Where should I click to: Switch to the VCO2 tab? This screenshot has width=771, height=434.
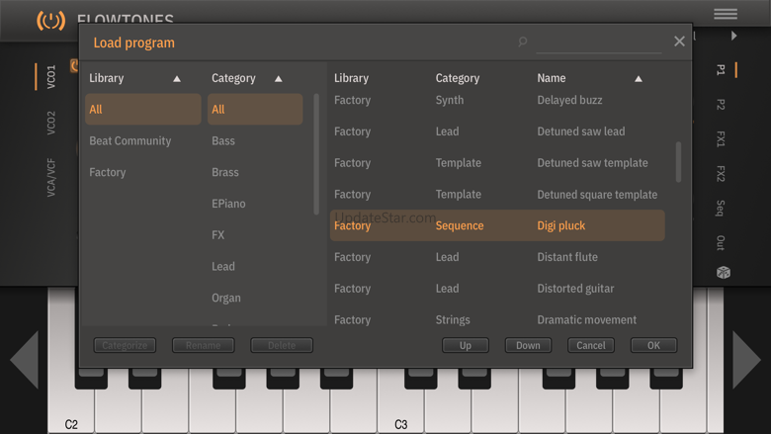tap(51, 124)
